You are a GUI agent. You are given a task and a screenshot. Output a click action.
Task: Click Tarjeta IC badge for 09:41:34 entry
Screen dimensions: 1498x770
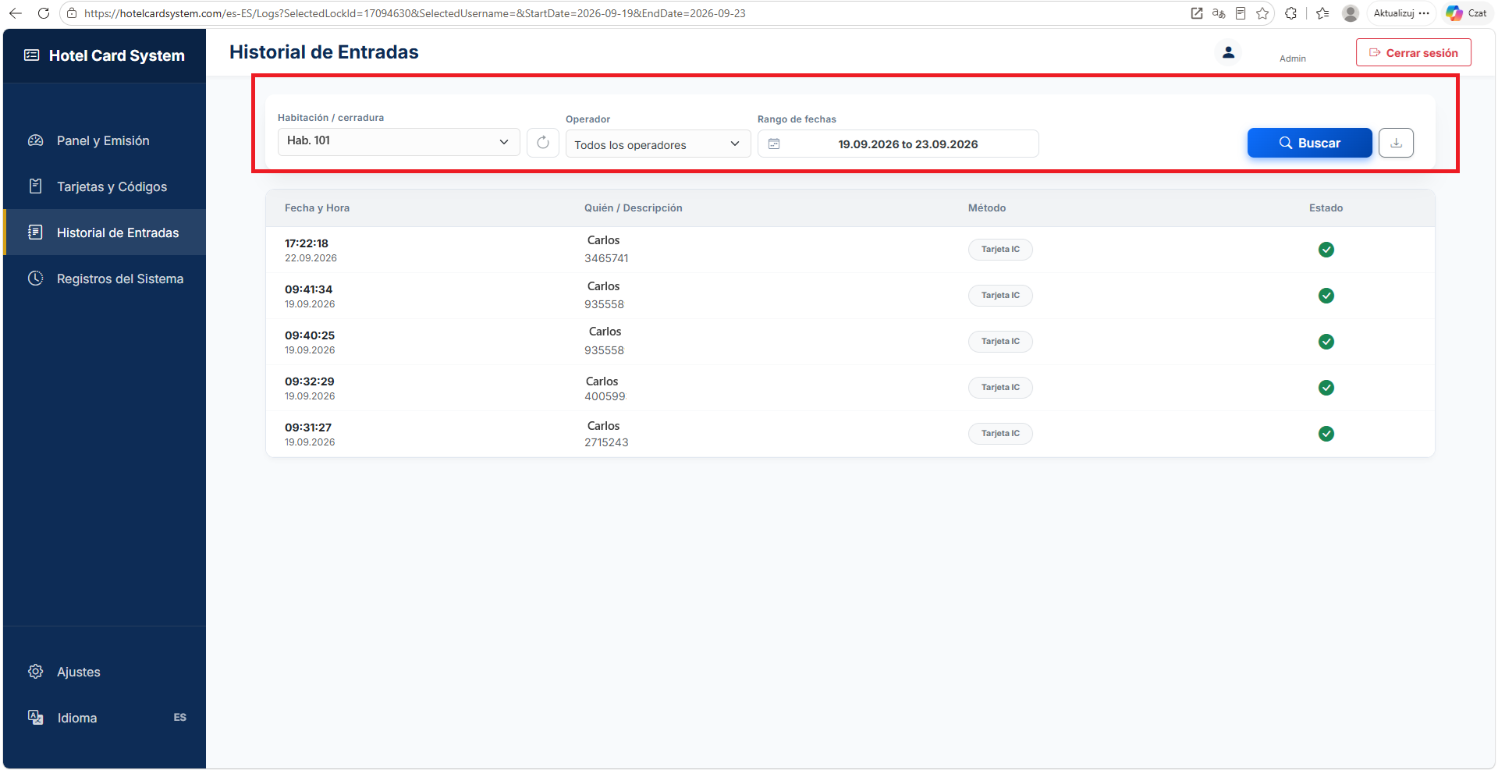(x=1000, y=296)
